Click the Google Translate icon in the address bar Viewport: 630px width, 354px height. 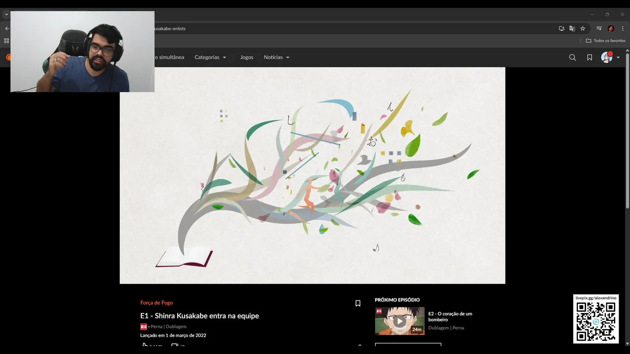tap(572, 29)
